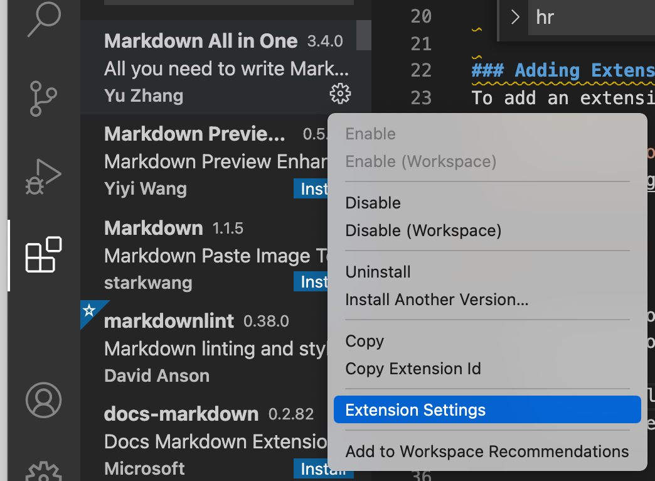Click Add to Workspace Recommendations
Image resolution: width=655 pixels, height=481 pixels.
coord(486,451)
